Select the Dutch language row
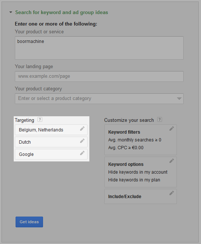The width and height of the screenshot is (201, 244). [51, 142]
